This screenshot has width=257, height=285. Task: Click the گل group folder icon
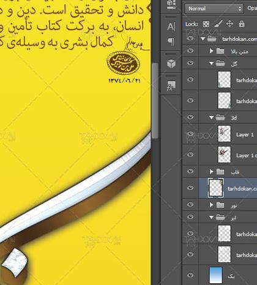coord(220,63)
